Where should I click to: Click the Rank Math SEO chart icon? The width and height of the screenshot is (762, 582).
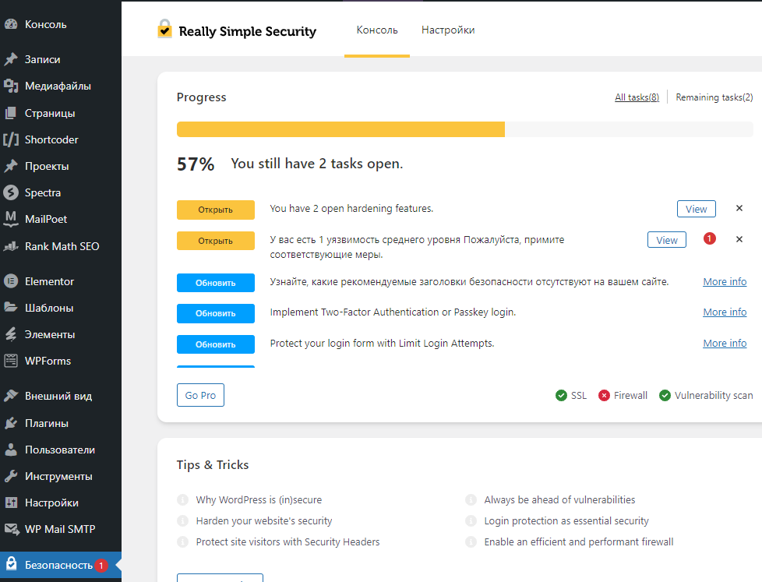11,246
